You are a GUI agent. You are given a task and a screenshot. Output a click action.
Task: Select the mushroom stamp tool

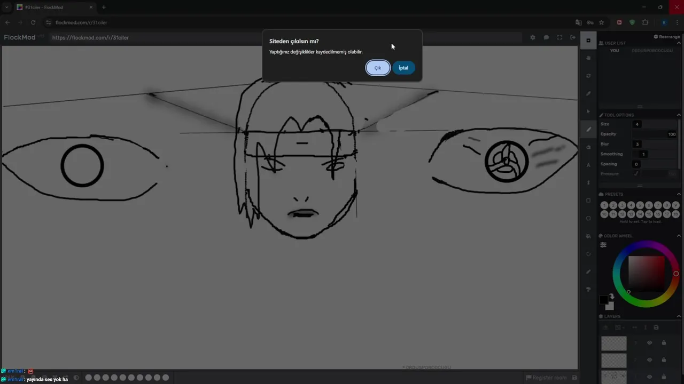coord(588,289)
